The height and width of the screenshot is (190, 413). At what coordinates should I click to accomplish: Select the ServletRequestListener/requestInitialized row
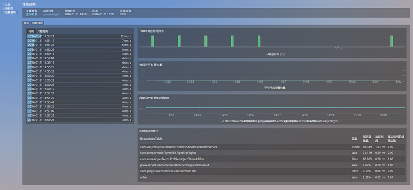[272, 165]
